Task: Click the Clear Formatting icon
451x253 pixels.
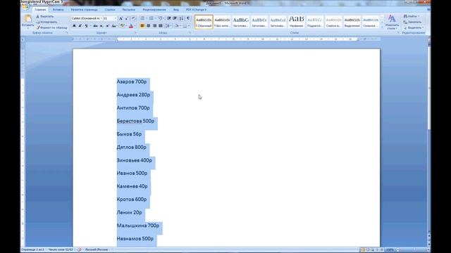Action: (x=133, y=18)
